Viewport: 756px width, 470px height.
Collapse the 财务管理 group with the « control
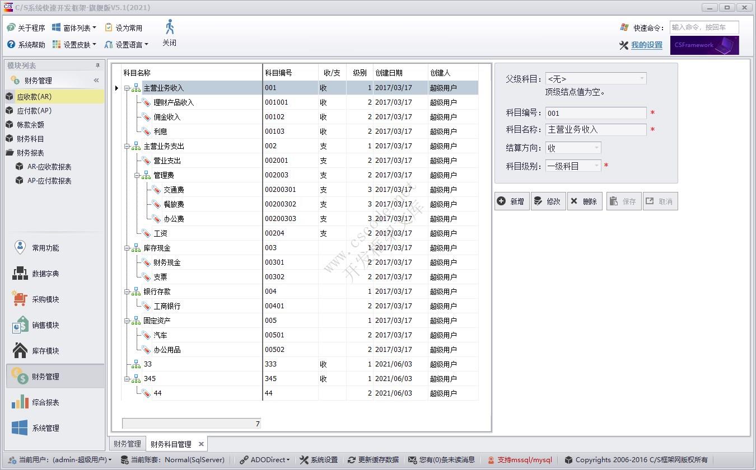(95, 79)
